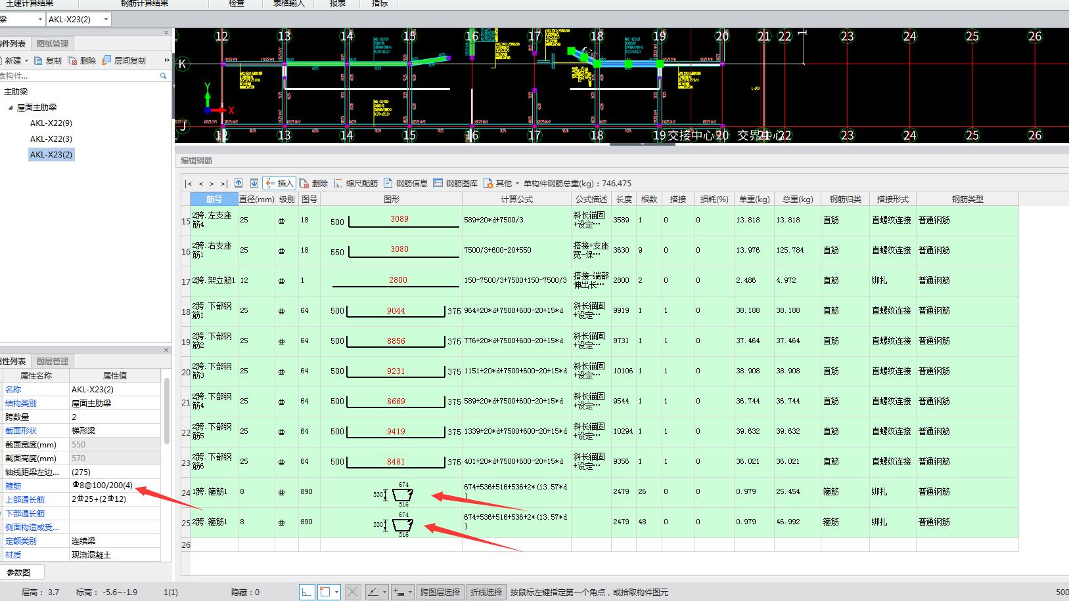Click the 上部通长筋 property link
Viewport: 1069px width, 601px height.
tap(25, 499)
